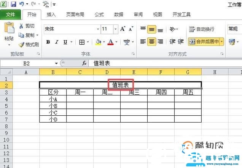242x168 pixels.
Task: Click the 文 phonetic guide icon
Action: [127, 42]
